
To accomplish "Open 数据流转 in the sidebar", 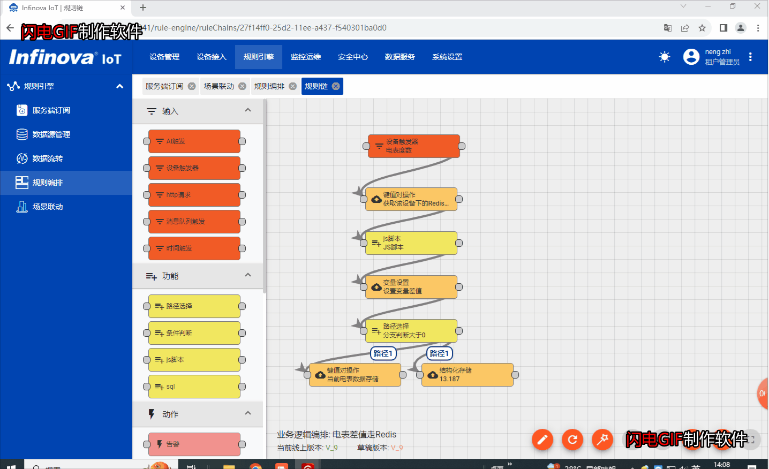I will coord(66,158).
